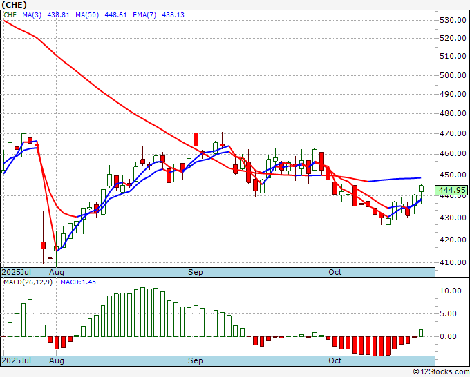Click the 480.00 price axis label

452,114
